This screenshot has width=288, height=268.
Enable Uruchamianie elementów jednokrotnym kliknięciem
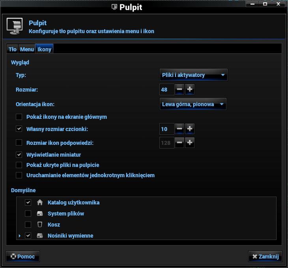click(19, 175)
